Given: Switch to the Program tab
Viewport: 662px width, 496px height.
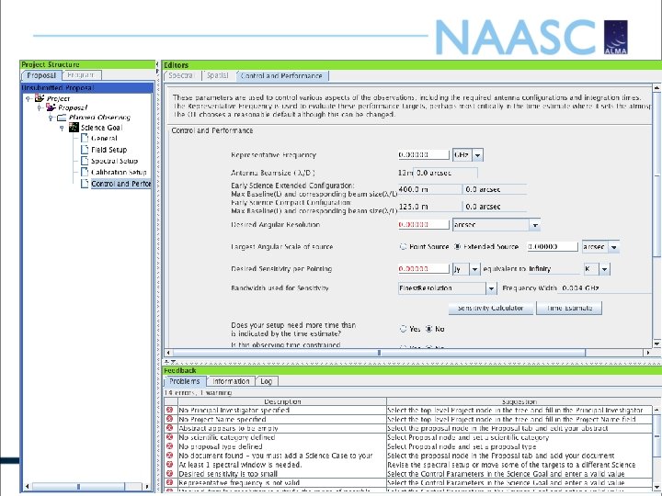Looking at the screenshot, I should point(81,74).
